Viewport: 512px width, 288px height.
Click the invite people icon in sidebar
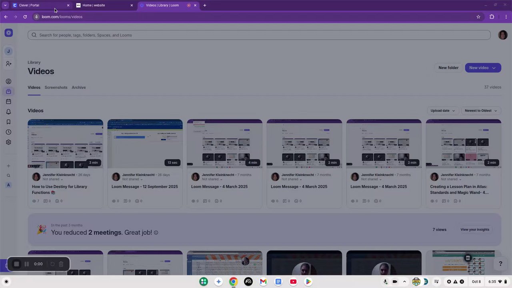coord(8,64)
